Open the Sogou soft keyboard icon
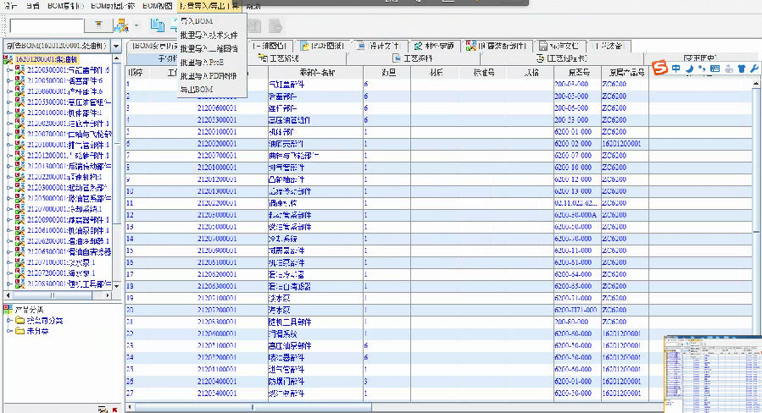762x413 pixels. pyautogui.click(x=715, y=69)
